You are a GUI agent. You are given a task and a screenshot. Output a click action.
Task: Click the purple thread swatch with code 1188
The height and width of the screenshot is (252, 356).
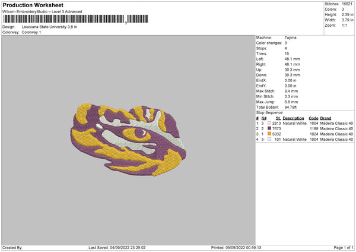point(269,128)
